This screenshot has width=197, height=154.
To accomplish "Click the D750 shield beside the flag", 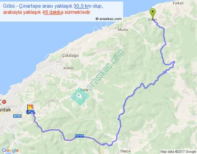I will coord(30,112).
